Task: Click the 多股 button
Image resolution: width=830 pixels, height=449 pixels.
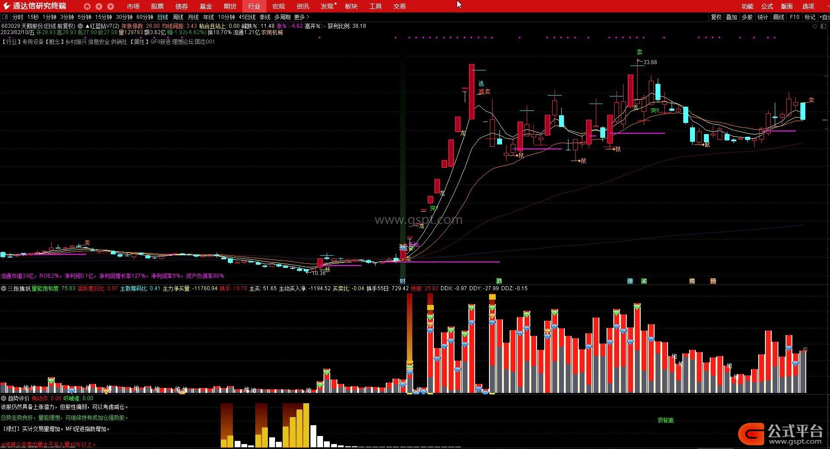Action: click(x=747, y=17)
